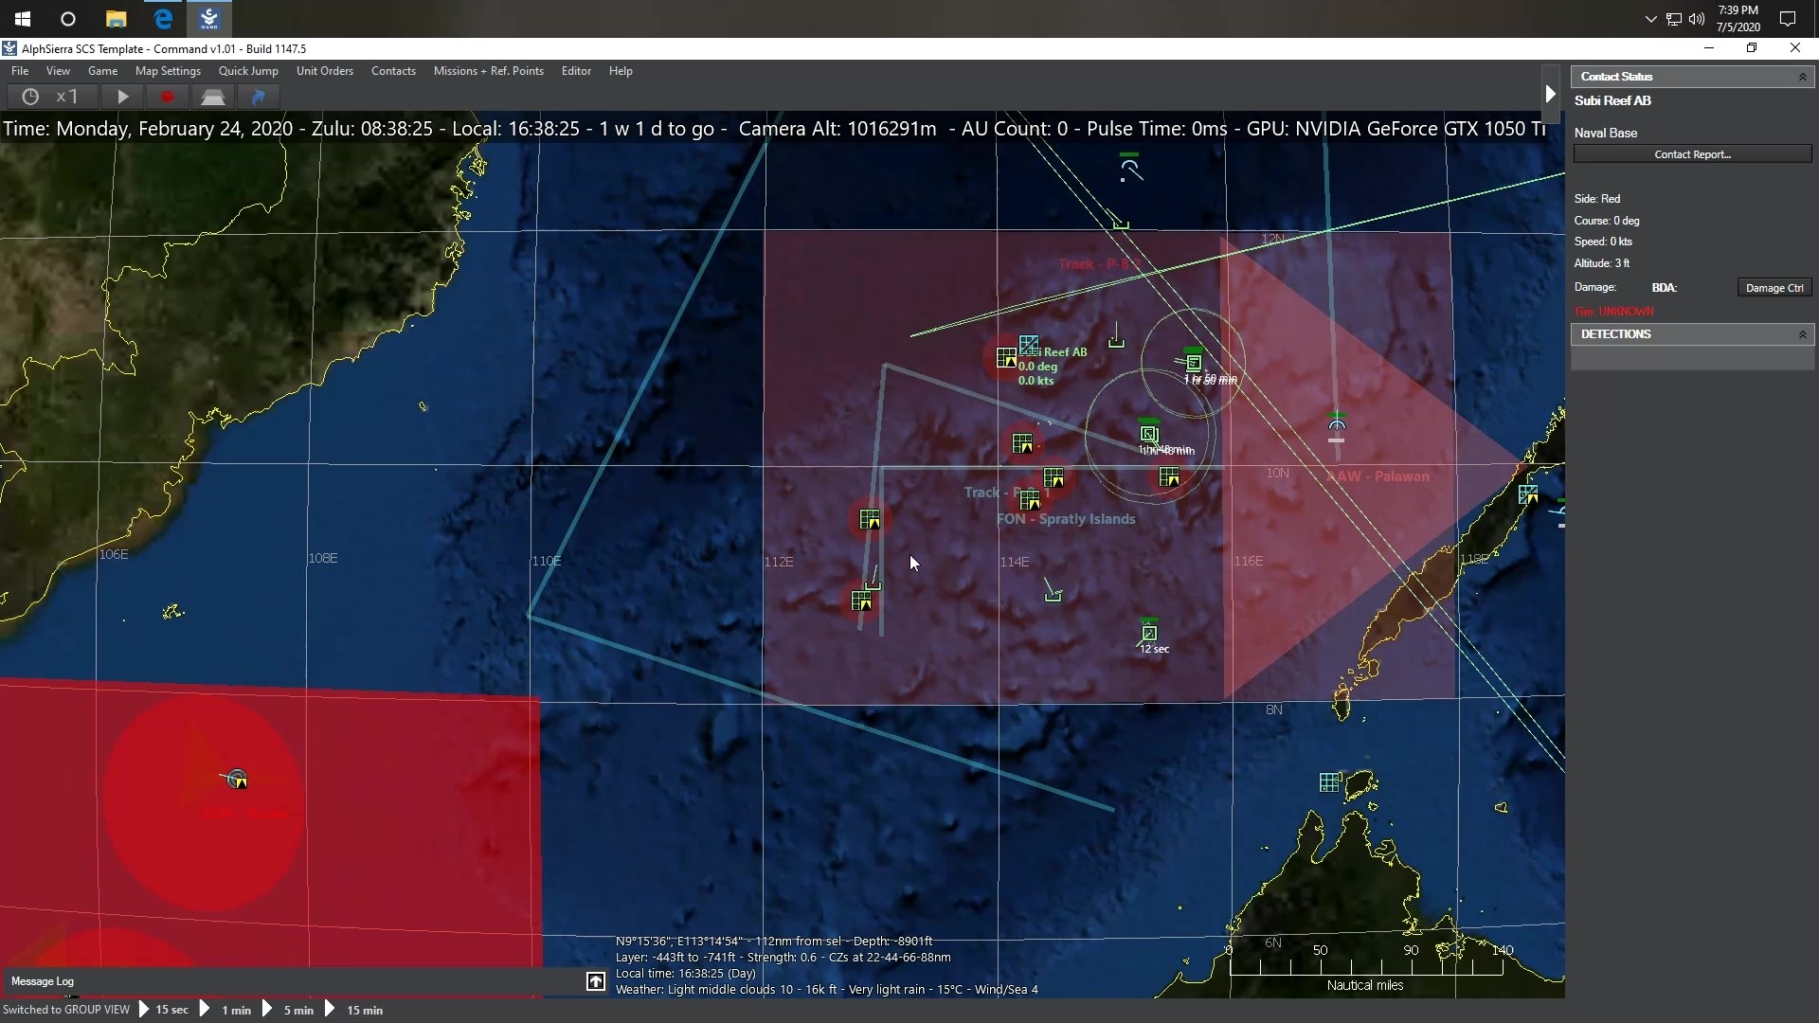The width and height of the screenshot is (1819, 1023).
Task: Click the Naval Base type text
Action: coord(1606,133)
